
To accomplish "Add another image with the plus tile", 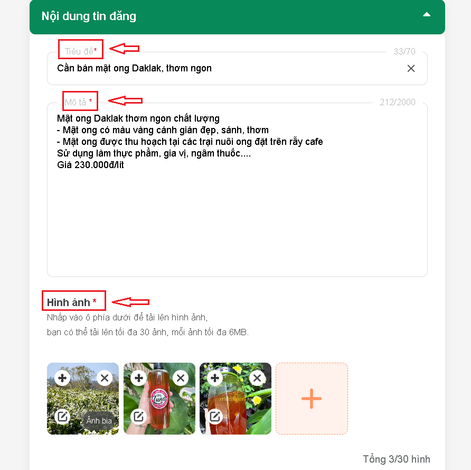I will click(x=312, y=399).
